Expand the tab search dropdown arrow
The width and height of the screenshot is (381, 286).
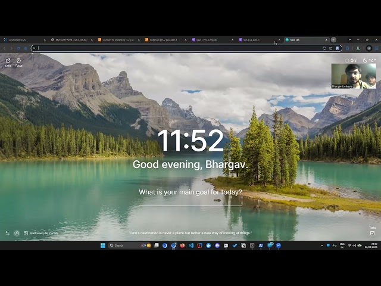point(349,40)
